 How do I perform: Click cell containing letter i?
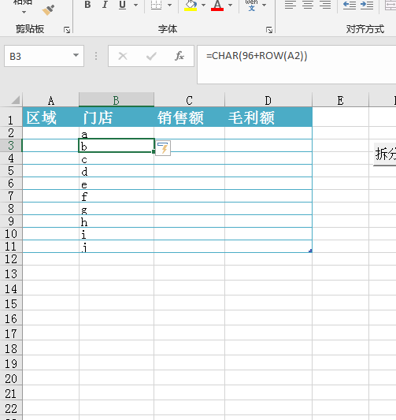(117, 233)
